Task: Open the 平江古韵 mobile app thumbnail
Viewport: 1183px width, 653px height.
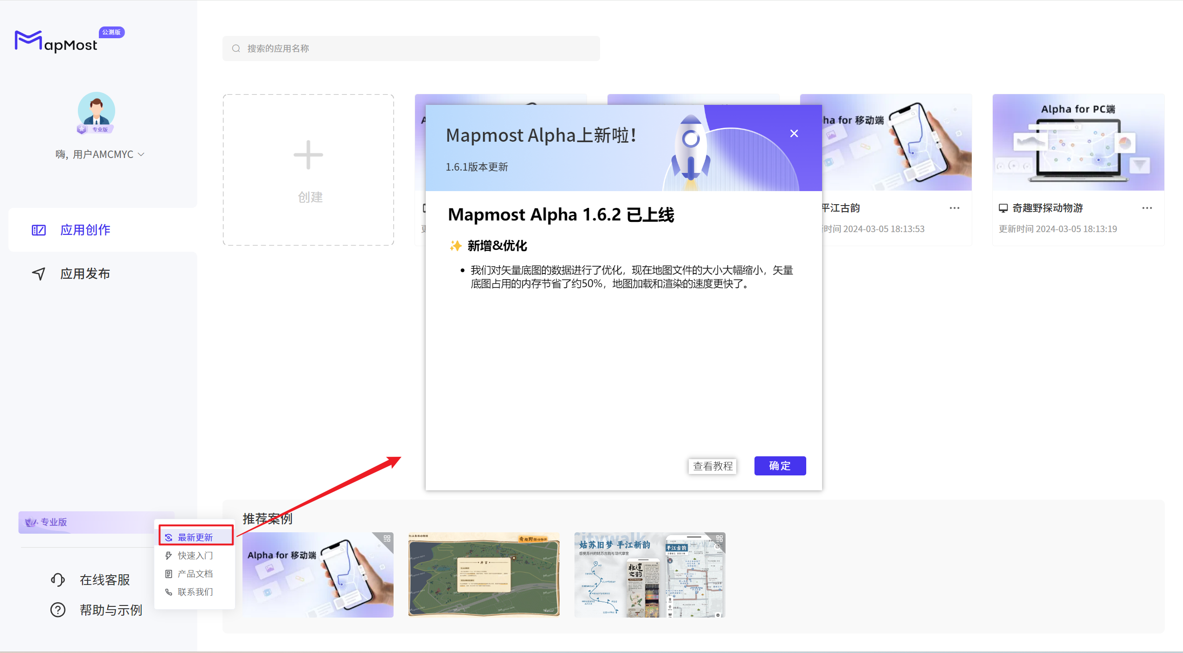Action: point(897,142)
